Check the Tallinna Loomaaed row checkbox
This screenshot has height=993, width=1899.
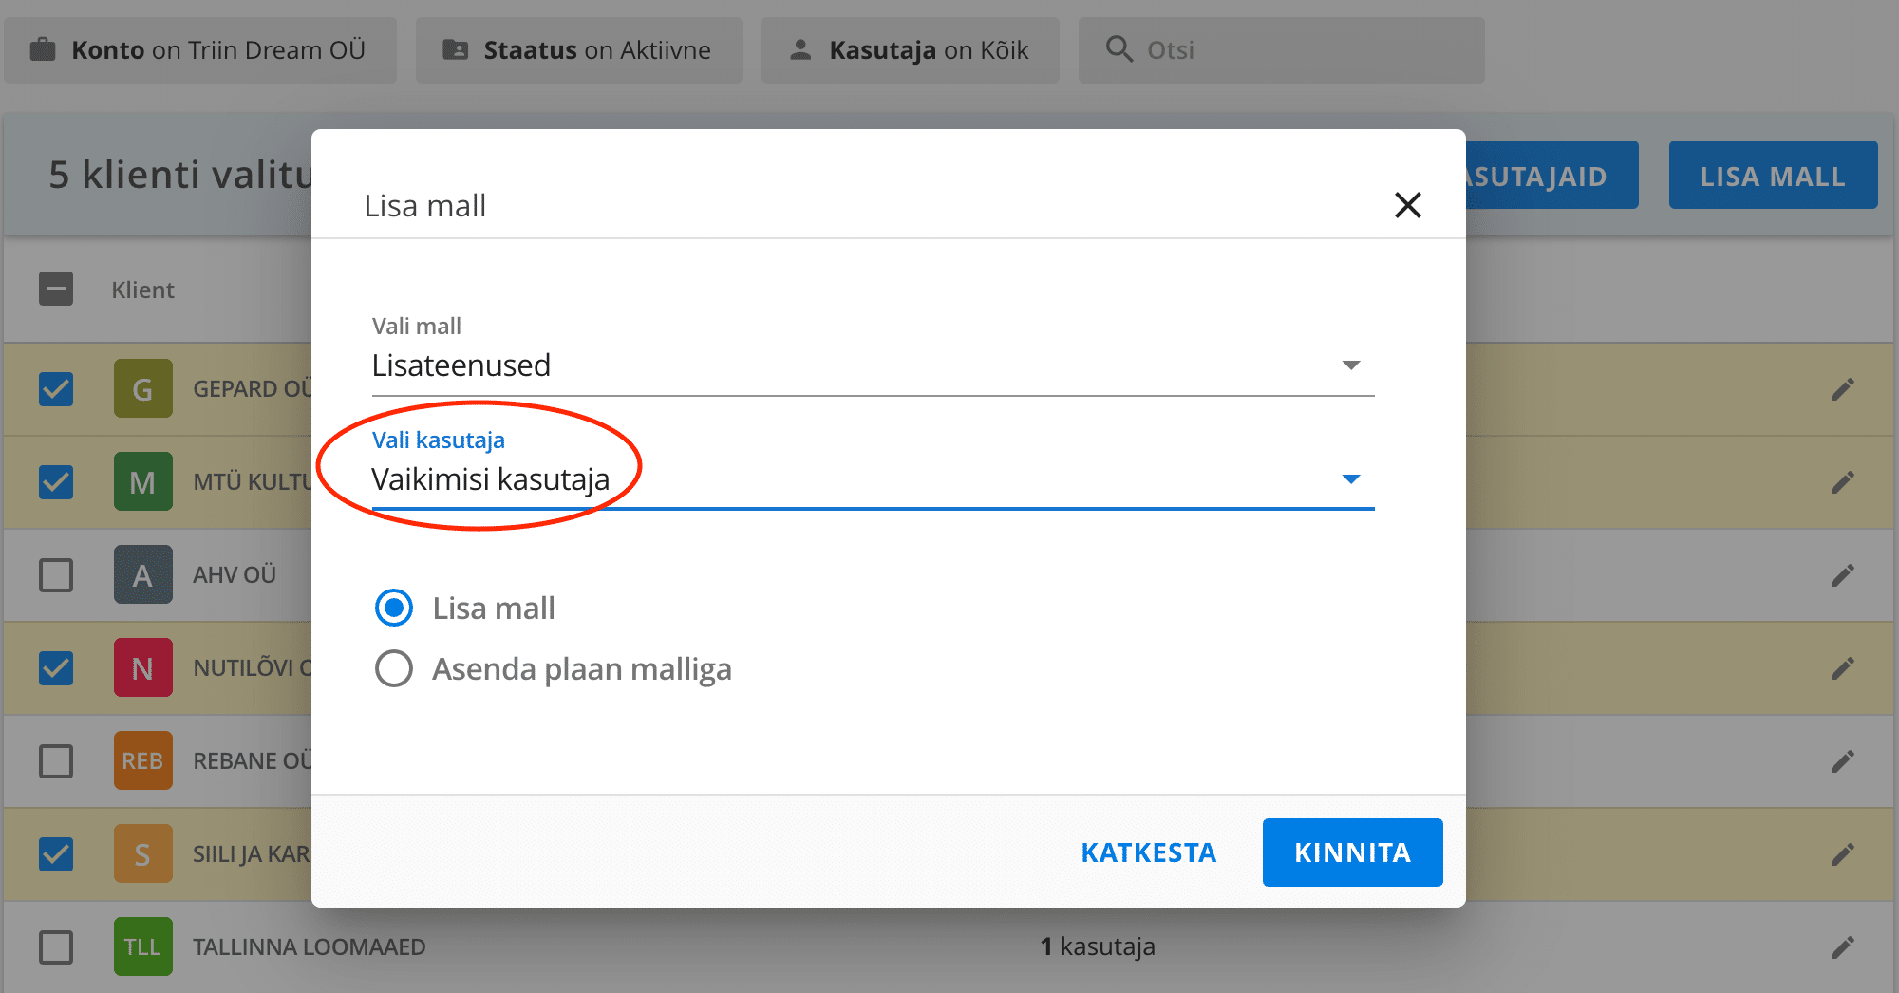point(56,946)
